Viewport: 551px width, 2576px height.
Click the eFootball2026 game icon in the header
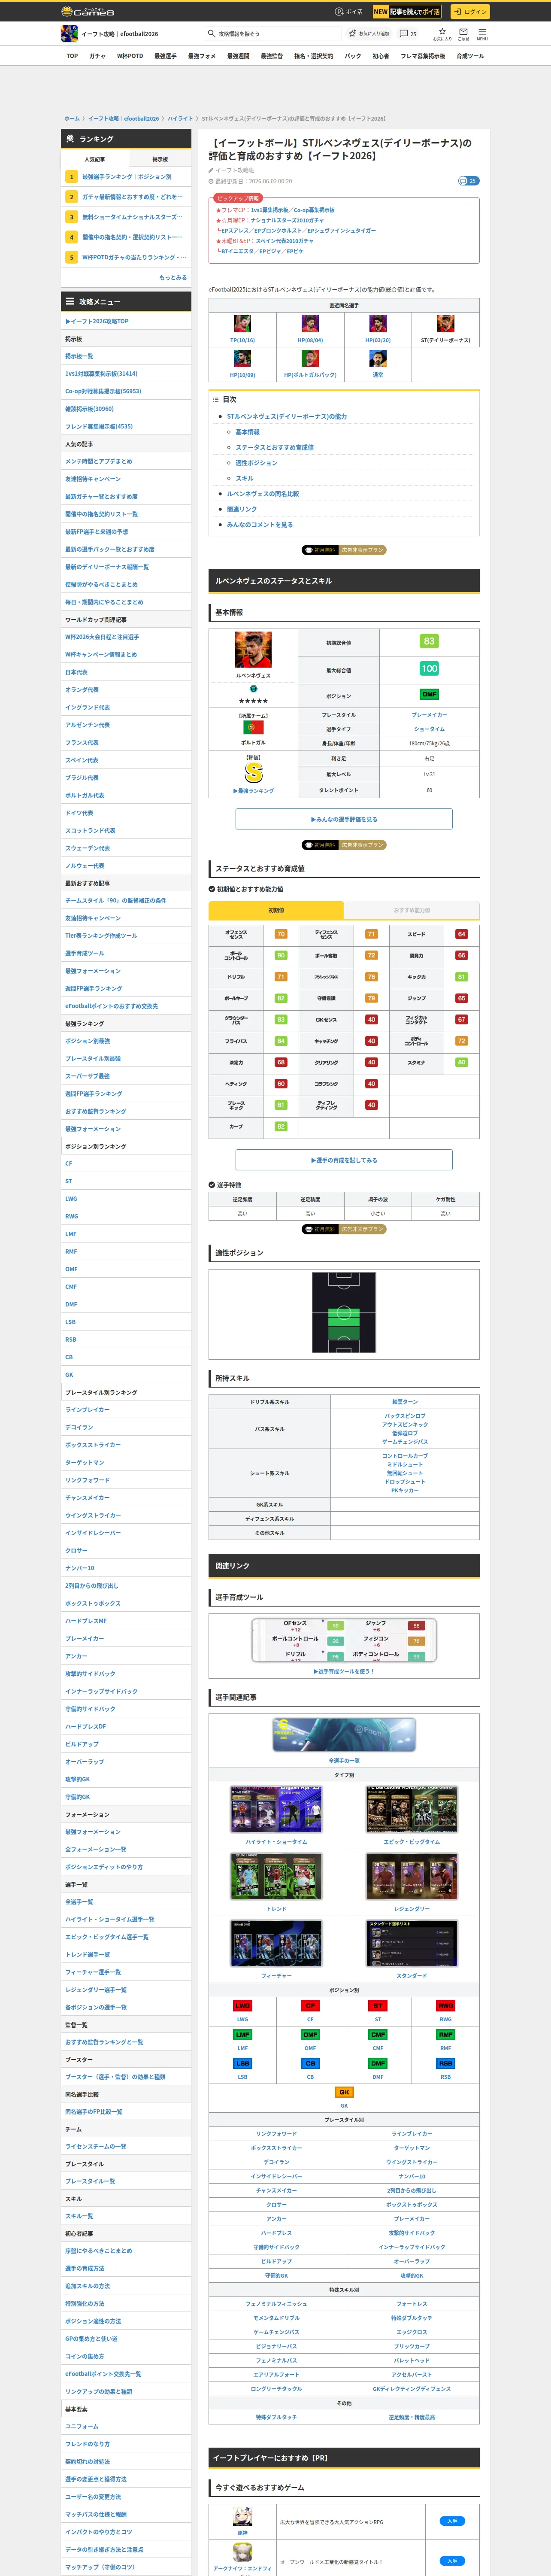pos(69,34)
